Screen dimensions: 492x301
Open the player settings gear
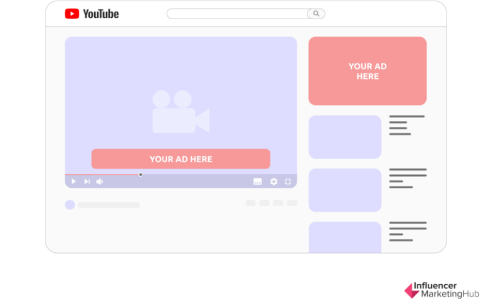click(x=274, y=182)
